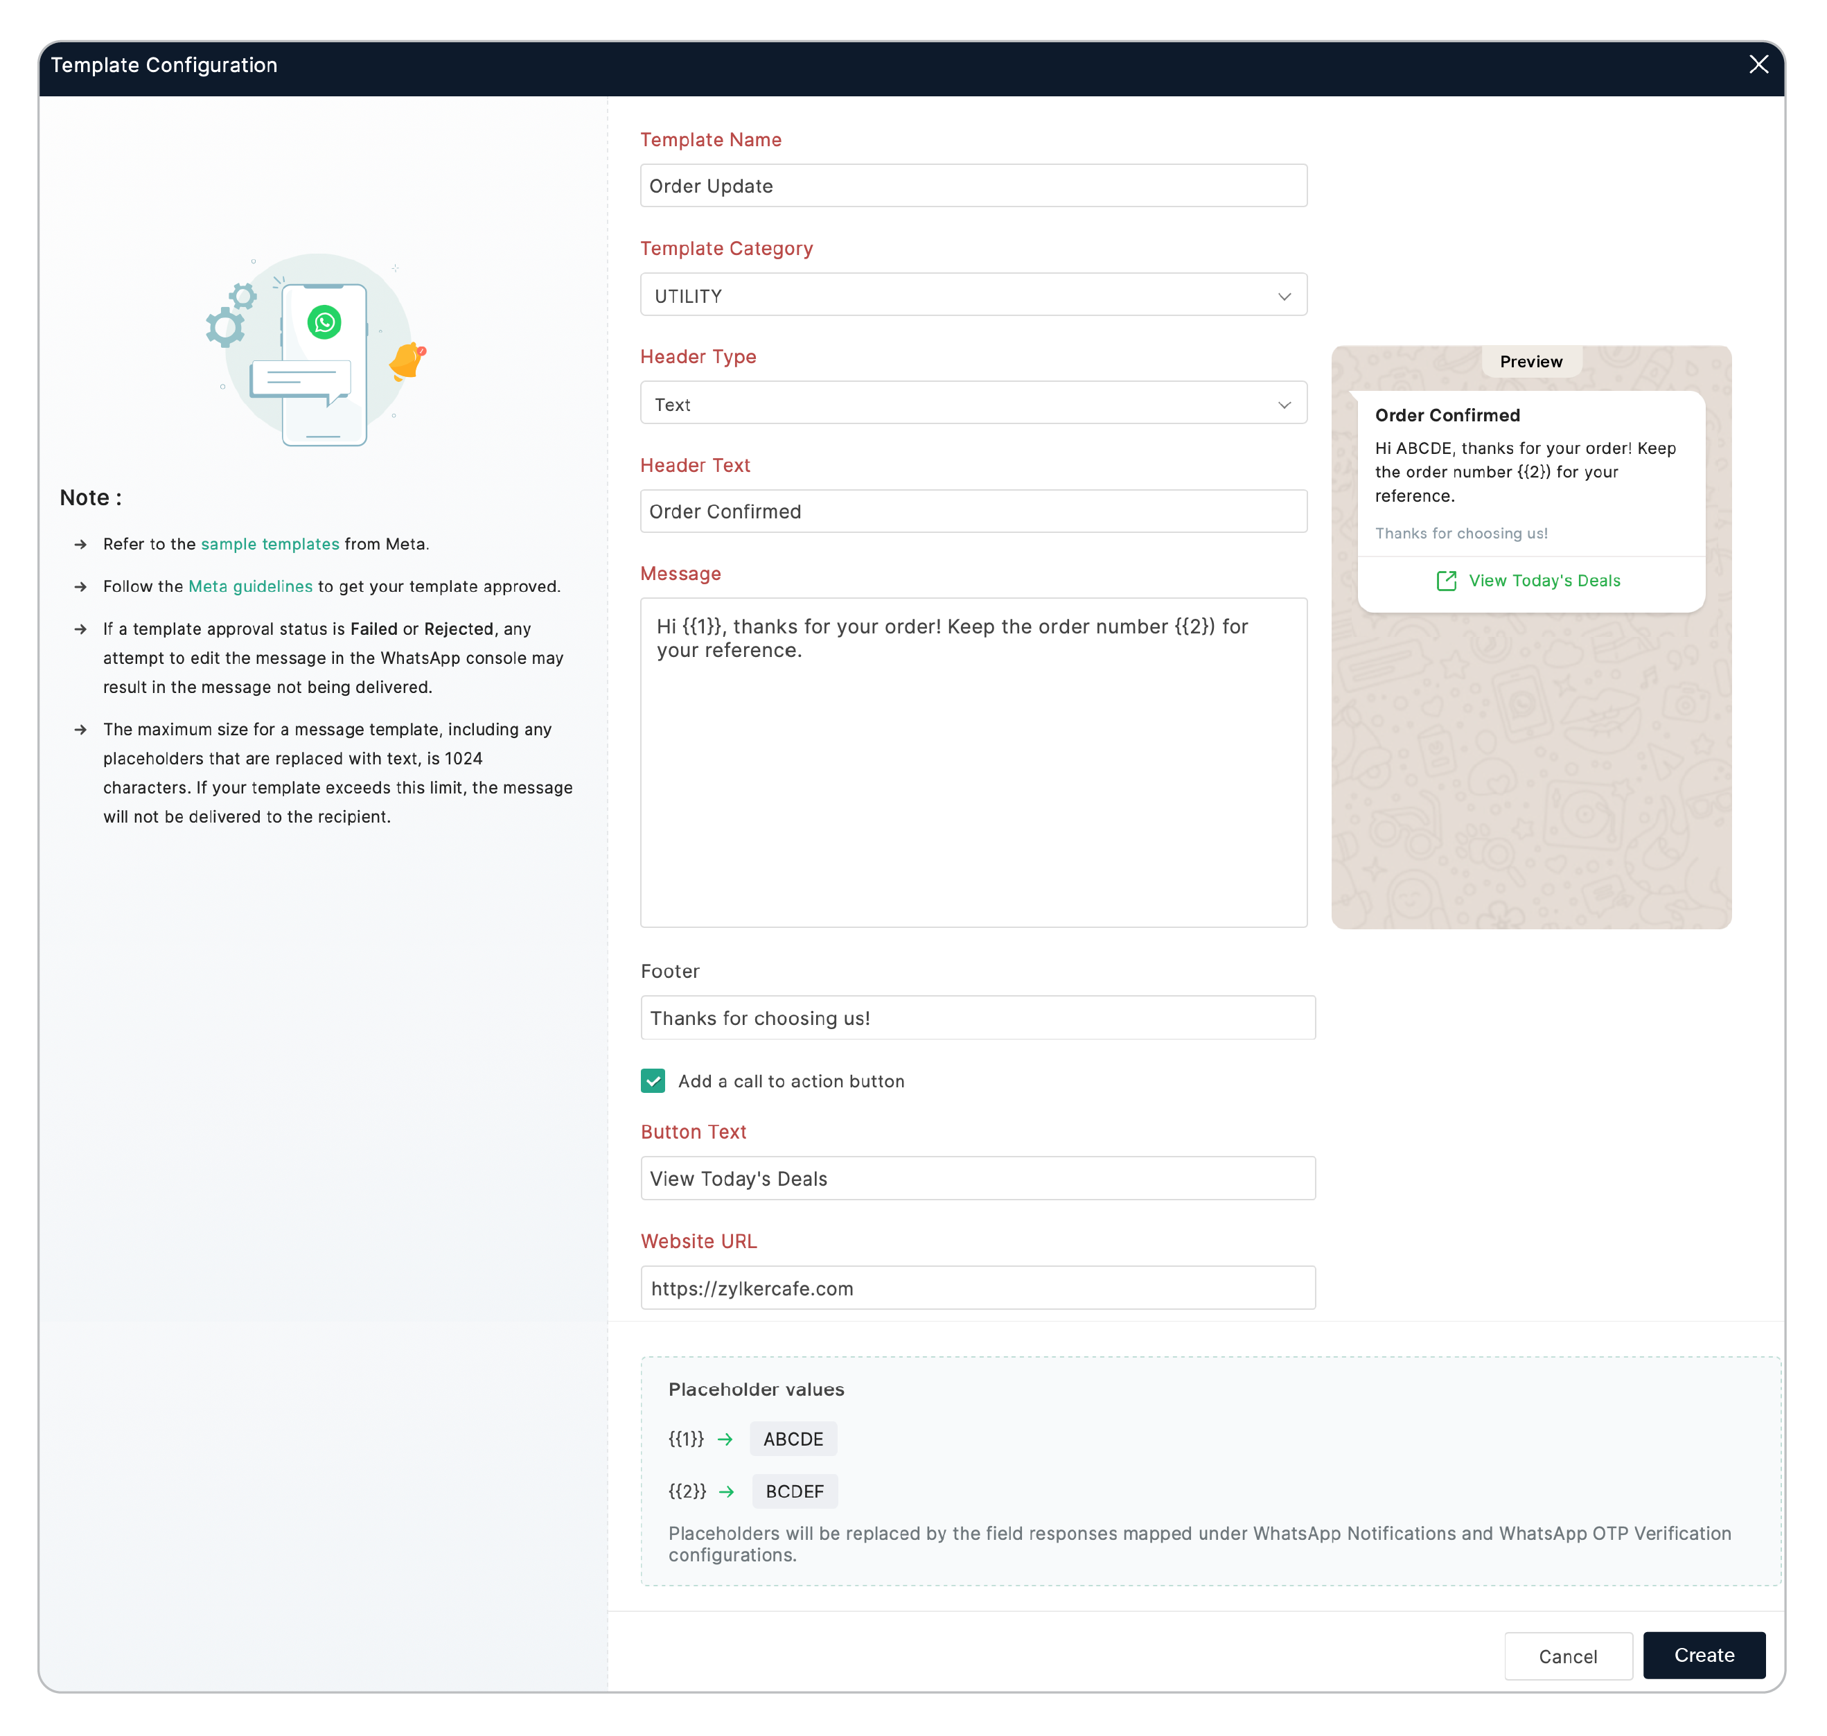The image size is (1827, 1736).
Task: Click the Website URL input field
Action: click(978, 1288)
